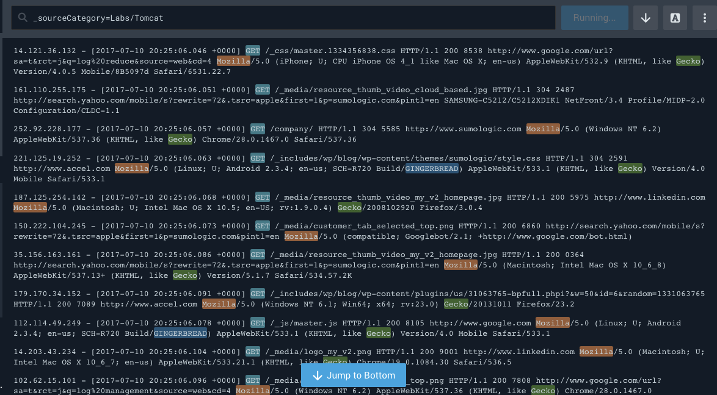This screenshot has width=717, height=395.
Task: Select a highlighted Gecko token
Action: 688,61
